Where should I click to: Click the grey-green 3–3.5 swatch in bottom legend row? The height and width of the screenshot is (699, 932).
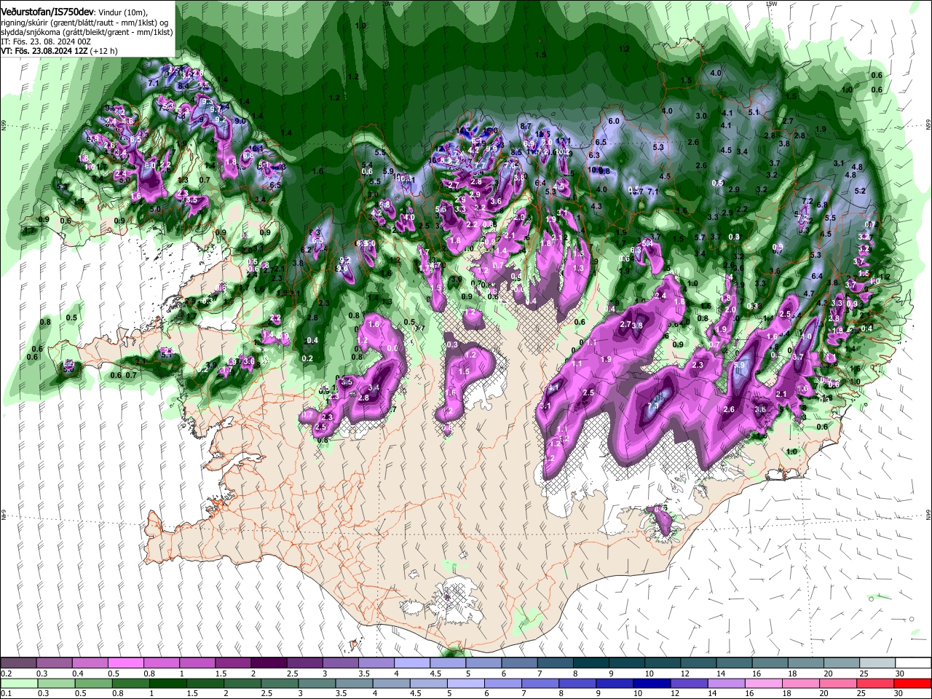click(317, 683)
